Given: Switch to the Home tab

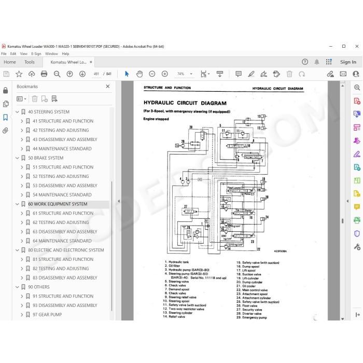Looking at the screenshot, I should click(x=10, y=62).
